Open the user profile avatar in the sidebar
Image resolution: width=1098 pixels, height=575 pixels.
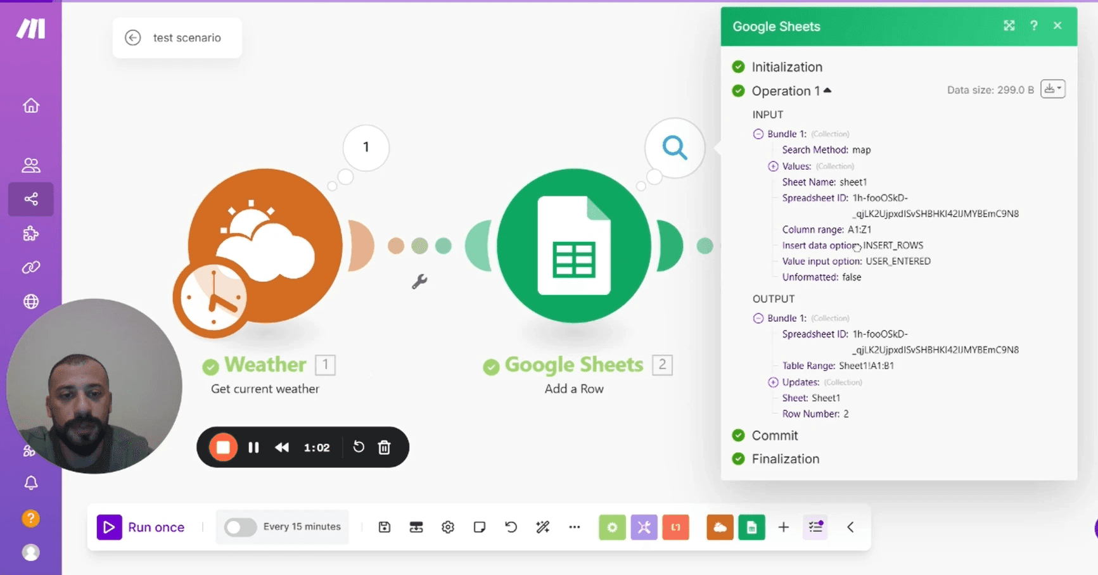30,553
